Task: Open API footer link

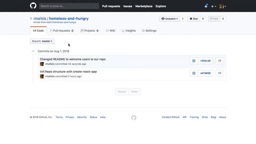Action: tap(184, 117)
